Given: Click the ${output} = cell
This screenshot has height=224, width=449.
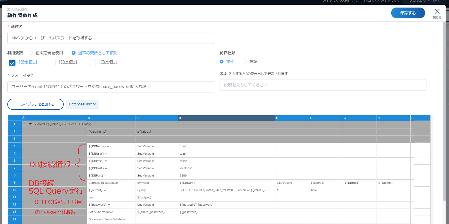Looking at the screenshot, I should [x=111, y=190].
